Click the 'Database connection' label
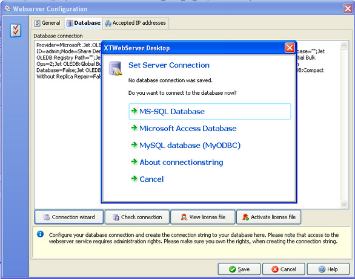The image size is (355, 279). [58, 36]
